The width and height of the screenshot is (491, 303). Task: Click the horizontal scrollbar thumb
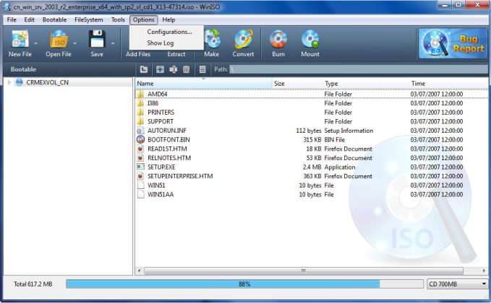(x=303, y=271)
